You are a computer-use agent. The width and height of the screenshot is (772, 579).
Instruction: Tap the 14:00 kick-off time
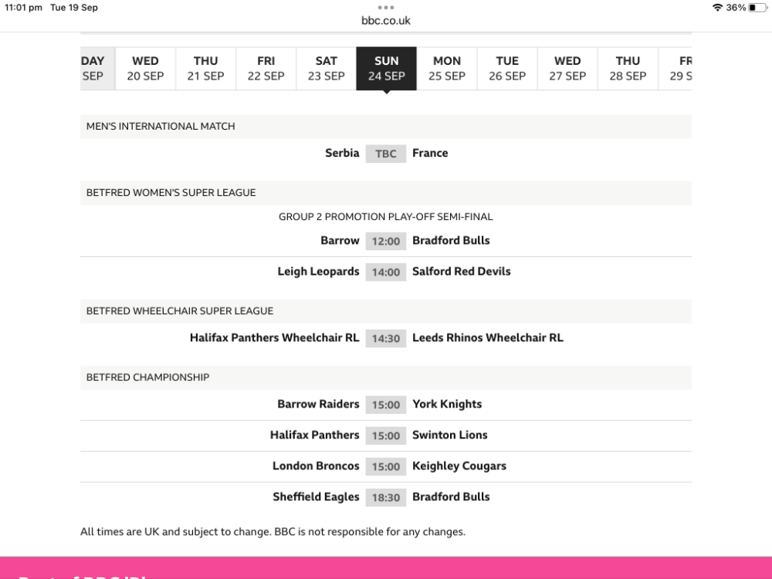click(x=386, y=273)
